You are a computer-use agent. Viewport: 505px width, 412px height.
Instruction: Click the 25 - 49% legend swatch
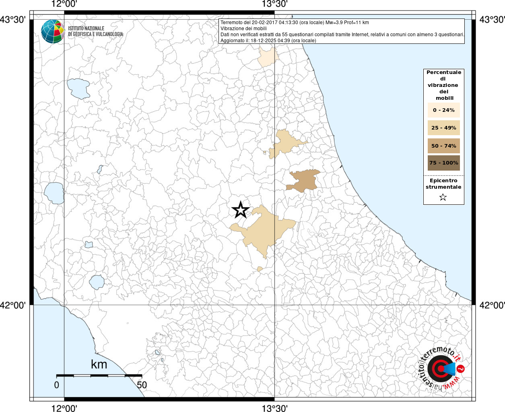point(443,128)
